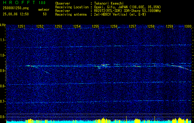
Task: Click the R820T2(RTL-SDR) SDR-Sharp receiver text
Action: [x=127, y=11]
